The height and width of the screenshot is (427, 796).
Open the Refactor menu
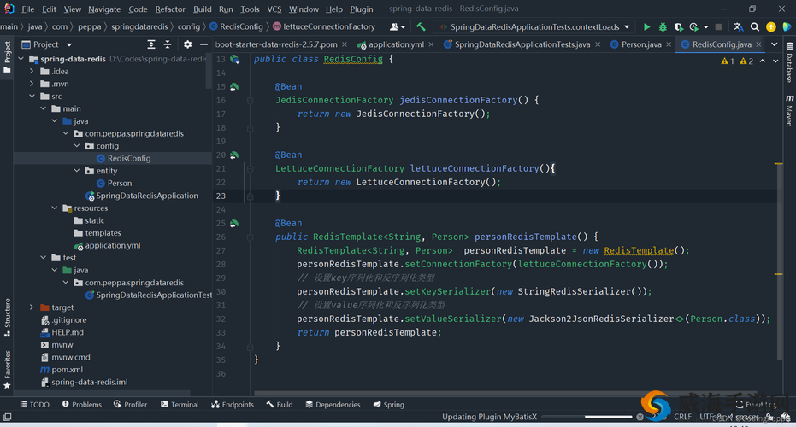pos(170,9)
